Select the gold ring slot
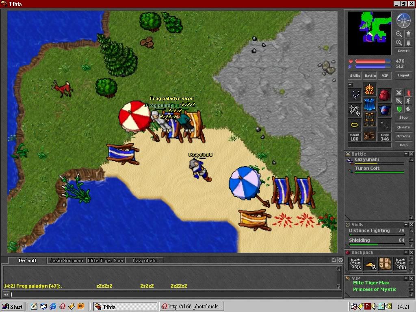The width and height of the screenshot is (416, 312). tap(355, 125)
